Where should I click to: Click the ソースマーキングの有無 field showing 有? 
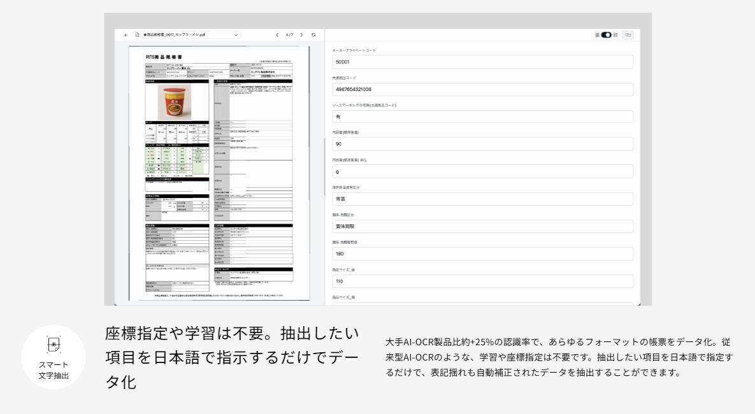[x=482, y=117]
